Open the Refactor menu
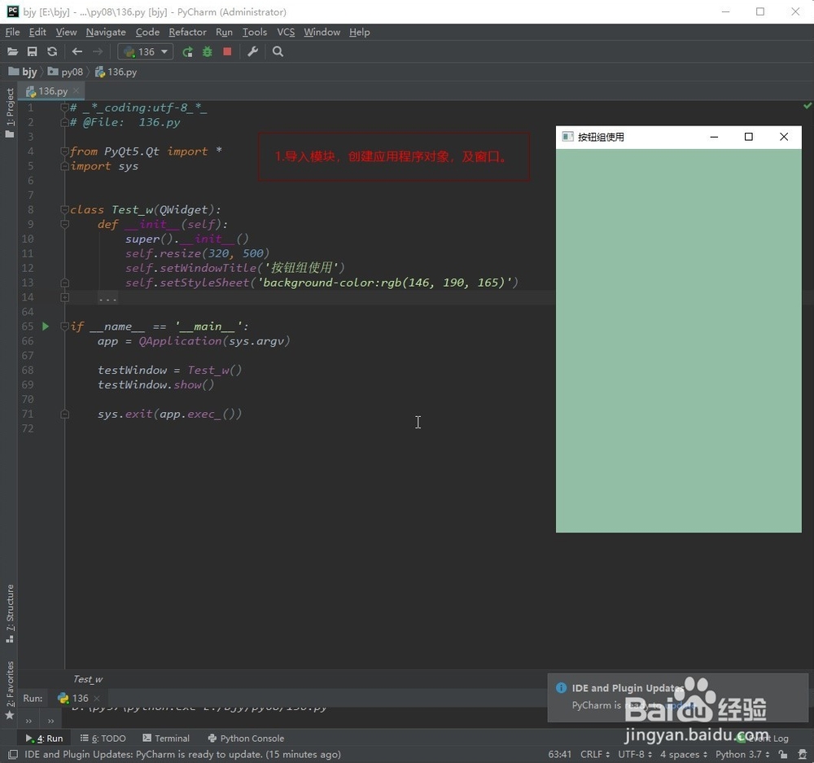Screen dimensions: 814x763 click(187, 33)
